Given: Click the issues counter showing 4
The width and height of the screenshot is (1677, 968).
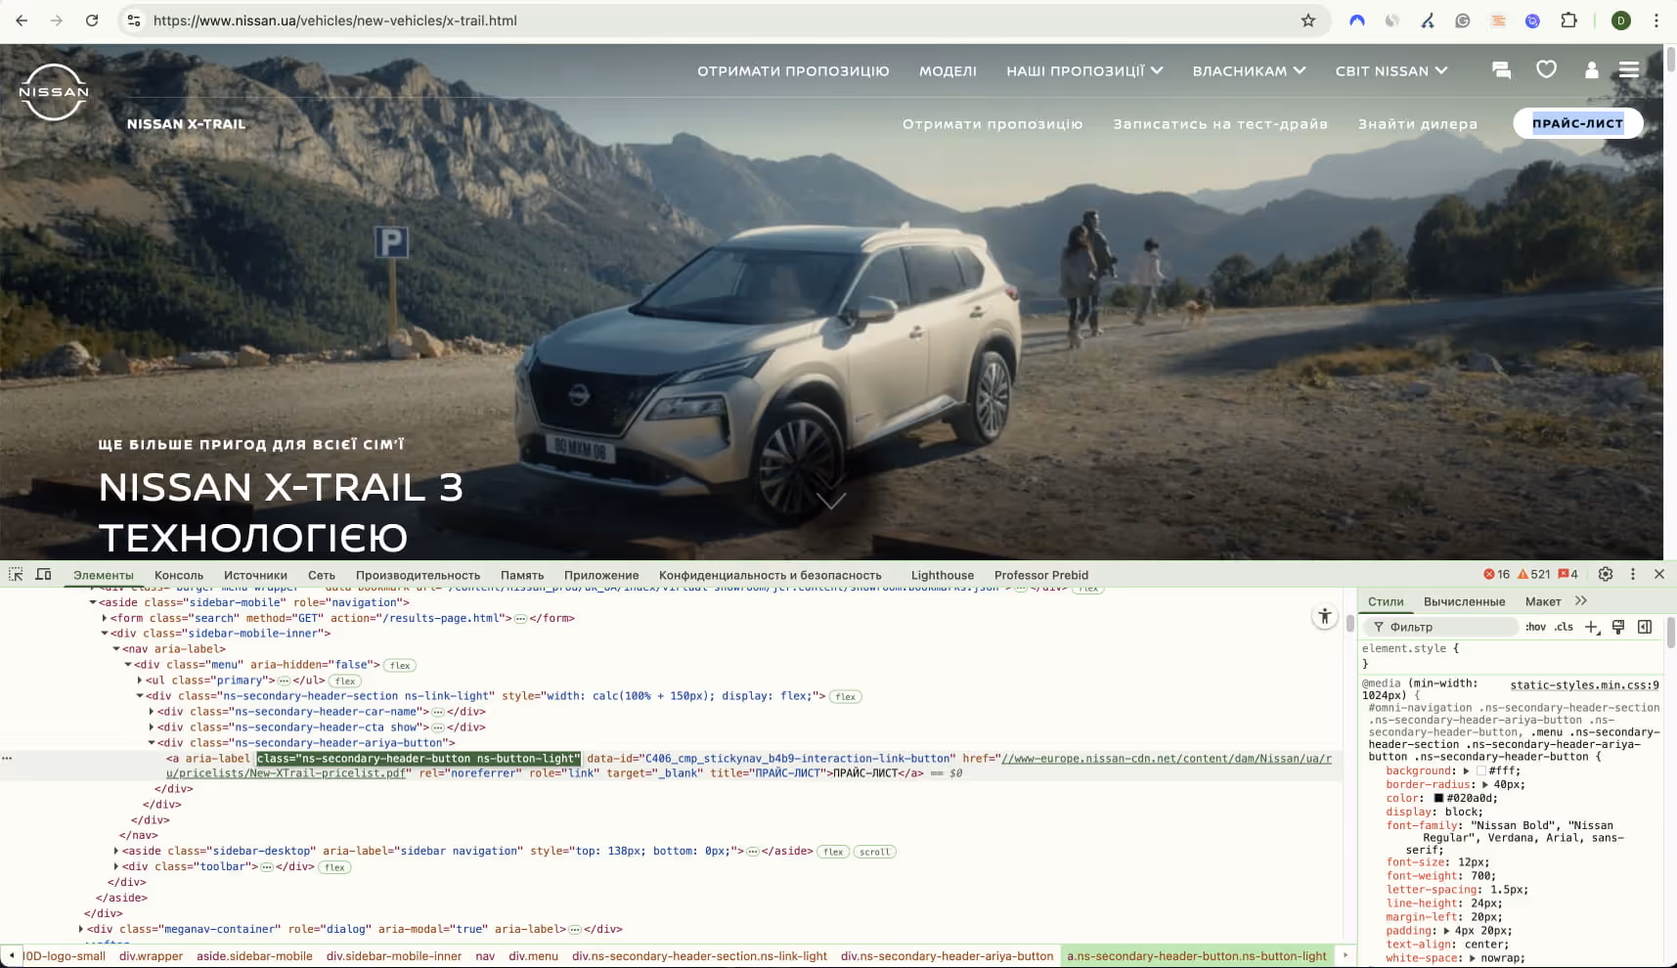Looking at the screenshot, I should [x=1567, y=574].
